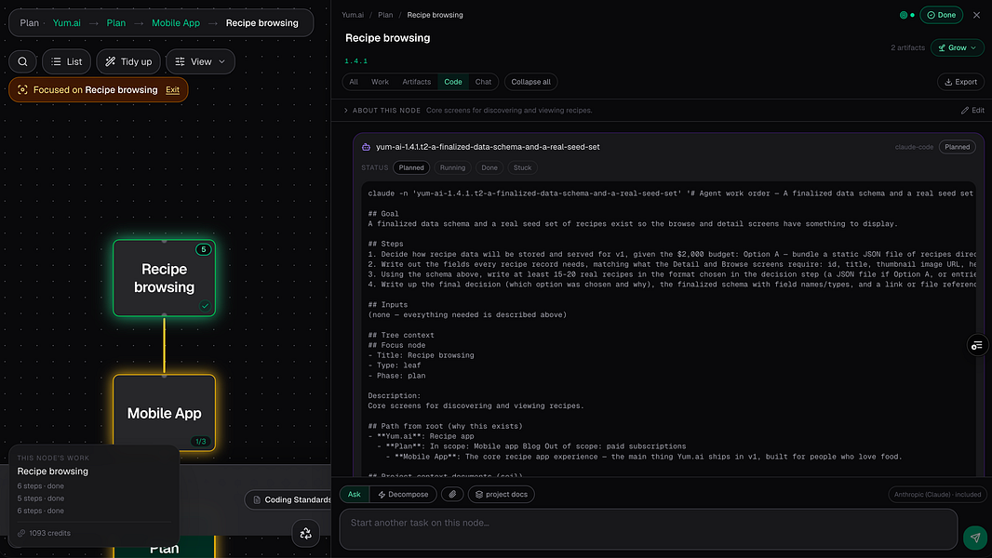992x558 pixels.
Task: Open the Coding Standards document chip
Action: point(289,499)
